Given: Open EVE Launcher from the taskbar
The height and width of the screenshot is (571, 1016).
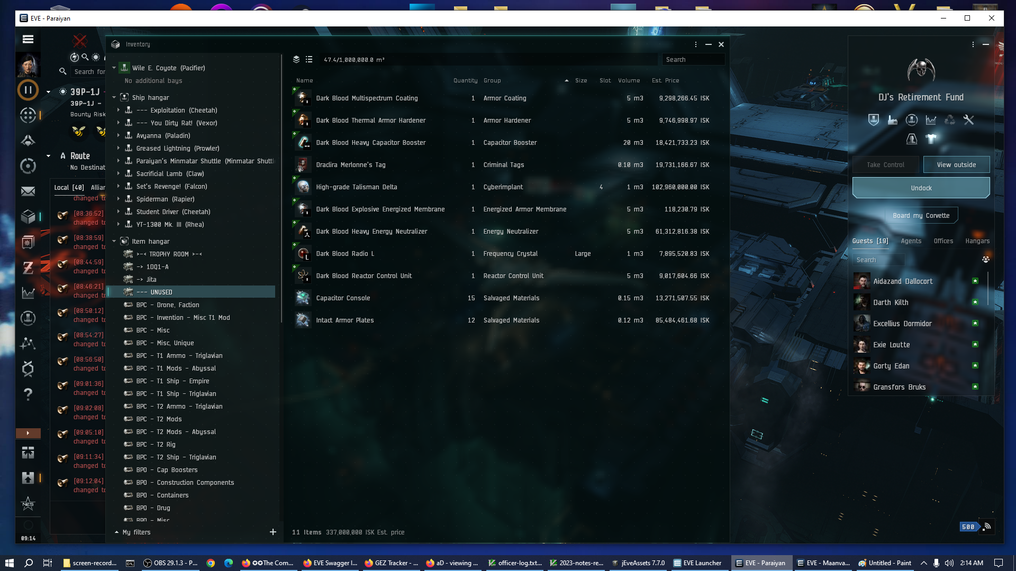Looking at the screenshot, I should [x=697, y=563].
